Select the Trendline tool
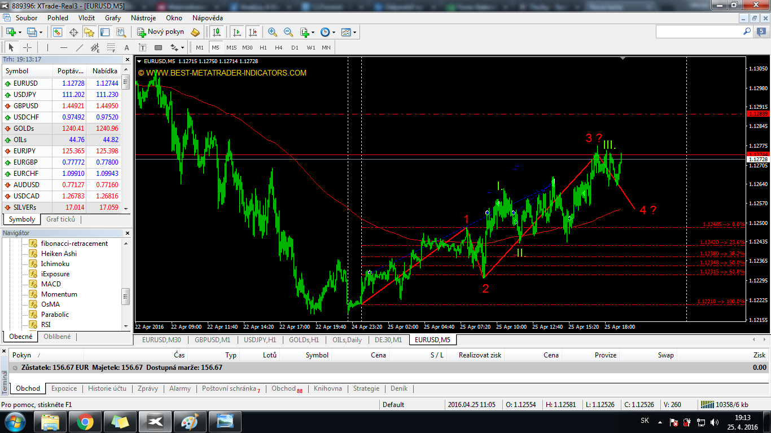The width and height of the screenshot is (771, 433). pyautogui.click(x=79, y=47)
